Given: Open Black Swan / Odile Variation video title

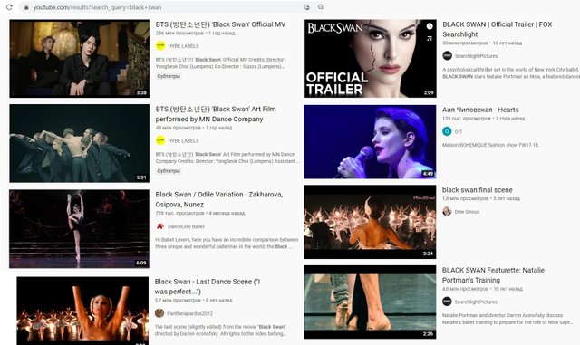Looking at the screenshot, I should 219,199.
